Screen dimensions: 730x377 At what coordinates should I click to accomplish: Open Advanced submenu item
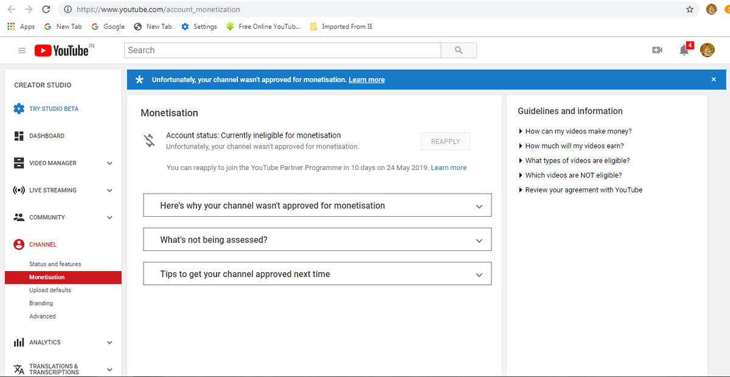42,317
